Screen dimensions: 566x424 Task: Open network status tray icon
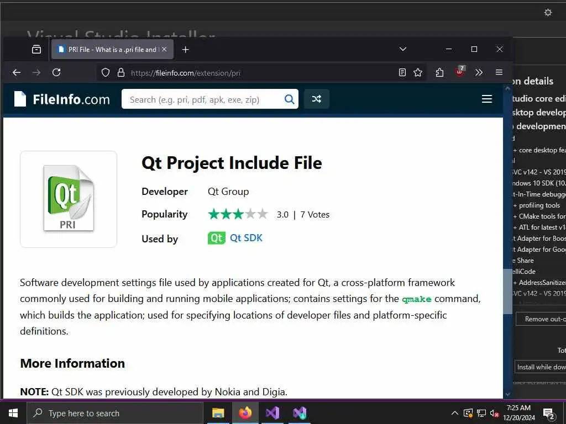pos(481,413)
